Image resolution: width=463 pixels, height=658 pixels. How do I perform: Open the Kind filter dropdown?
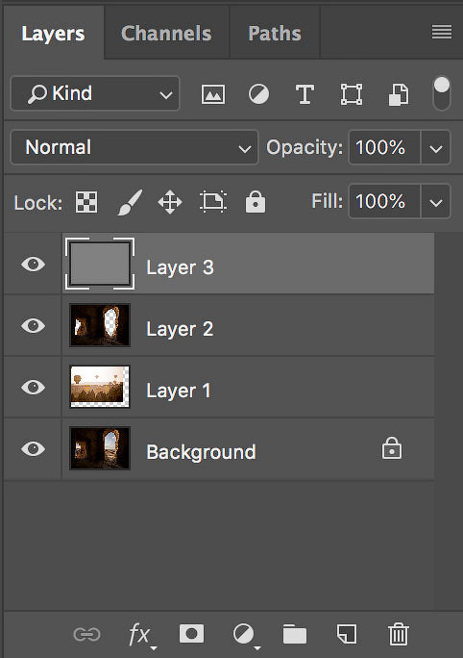coord(95,93)
